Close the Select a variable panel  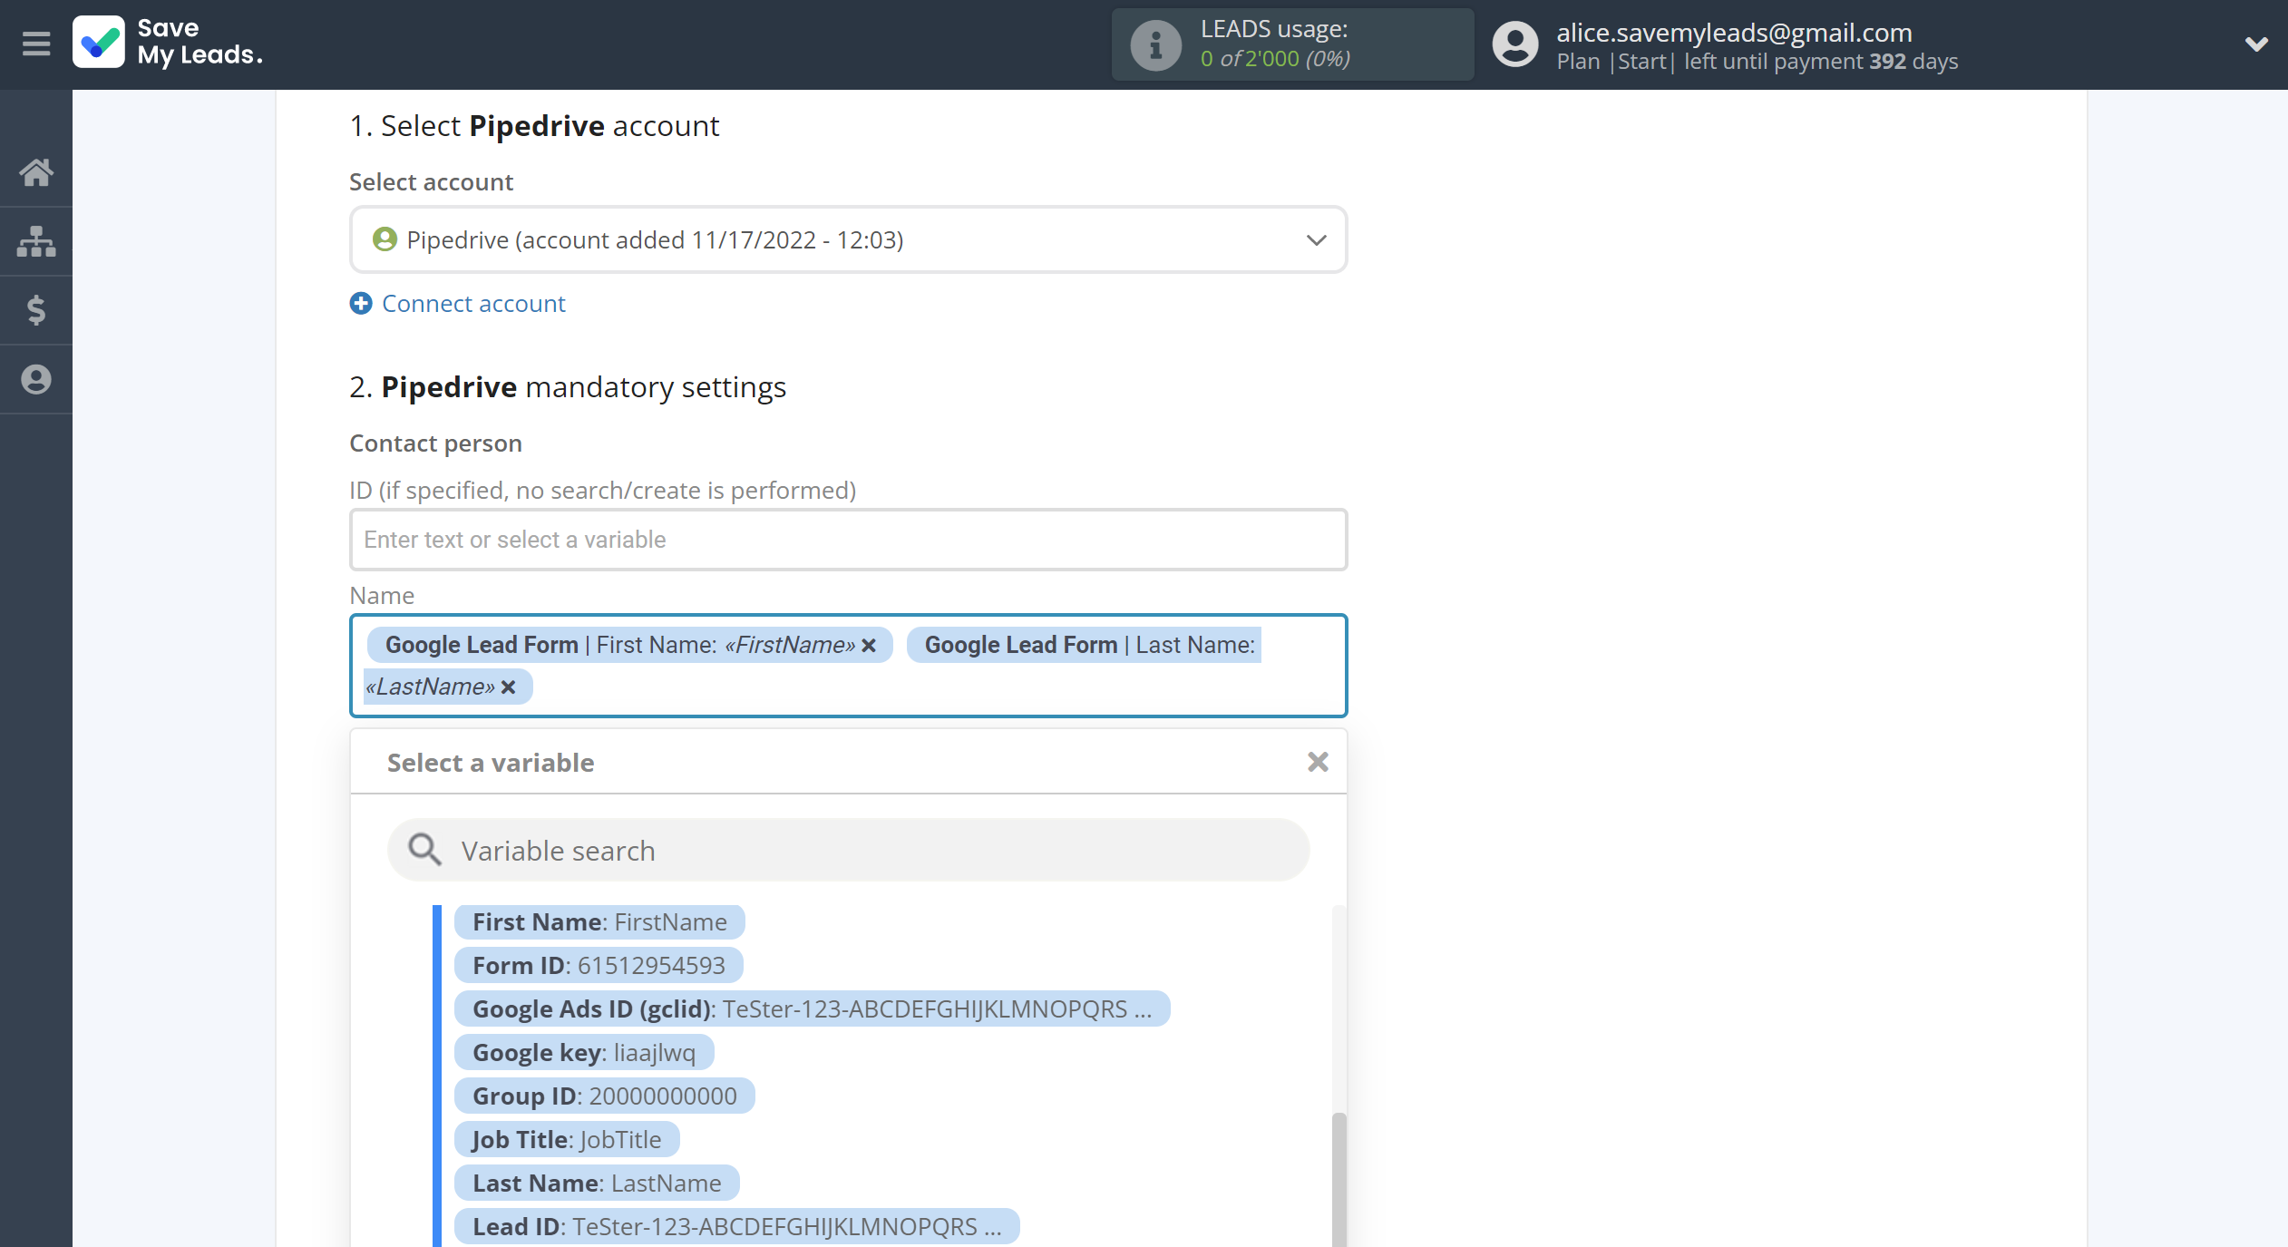[x=1318, y=762]
